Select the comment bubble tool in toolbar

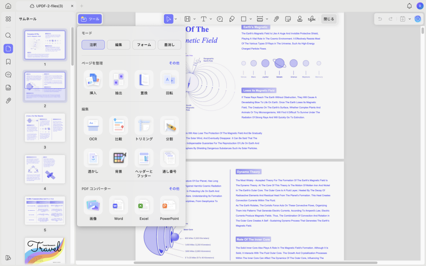point(220,19)
